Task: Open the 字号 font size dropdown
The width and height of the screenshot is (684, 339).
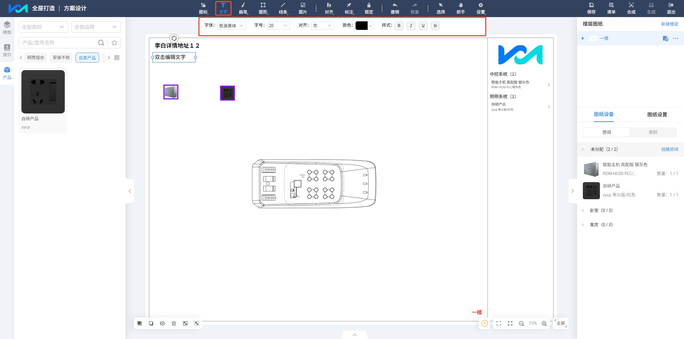Action: 279,26
